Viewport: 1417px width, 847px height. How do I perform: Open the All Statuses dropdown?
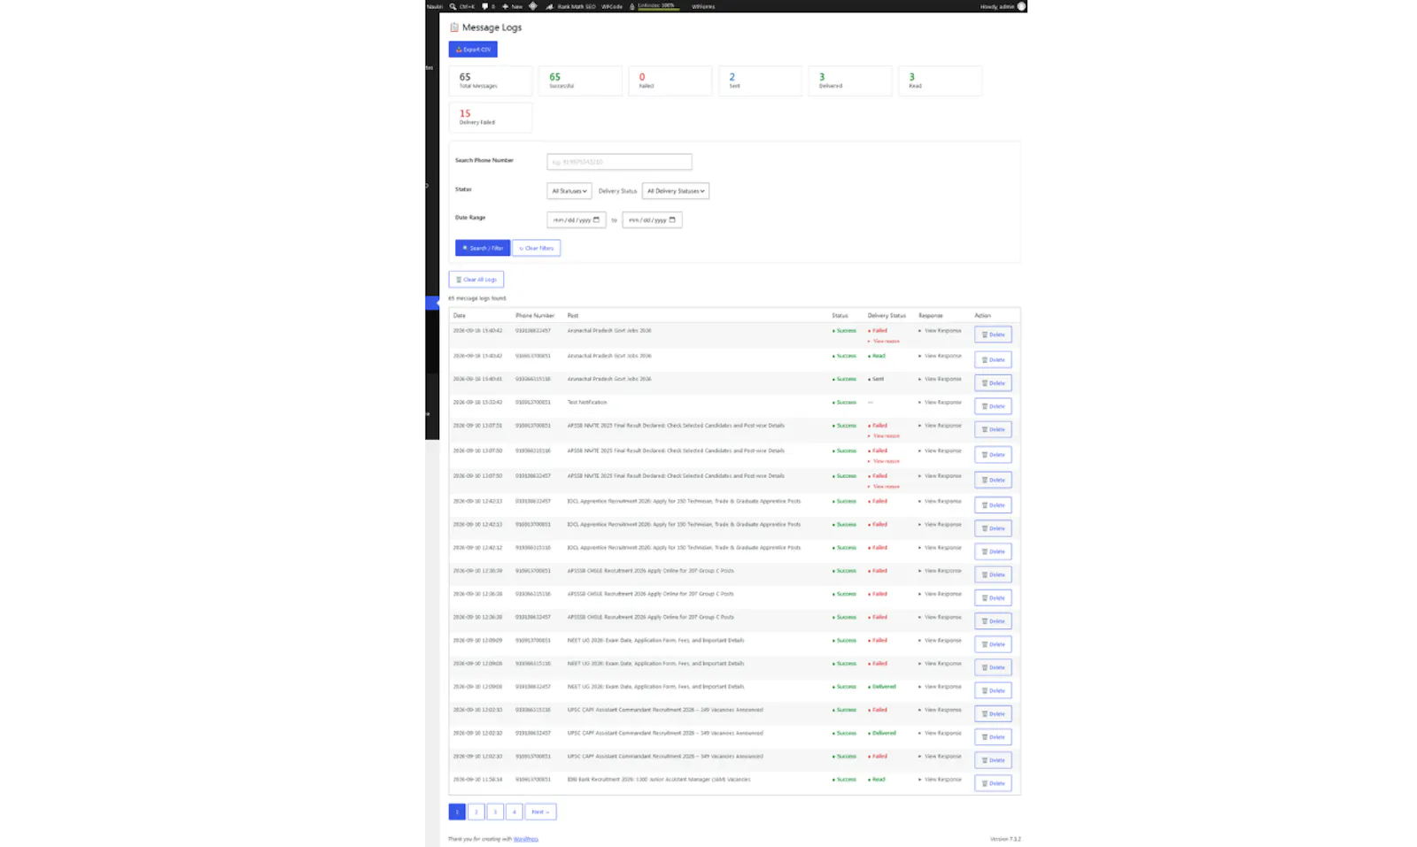(569, 191)
